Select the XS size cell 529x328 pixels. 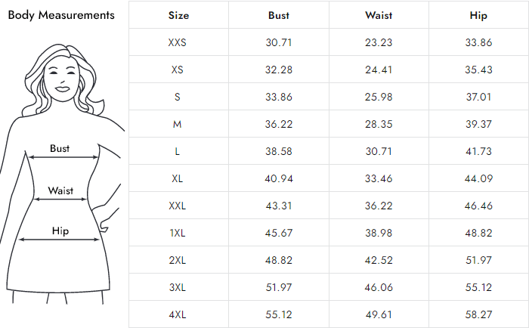coord(178,70)
